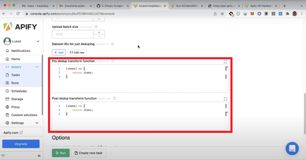The width and height of the screenshot is (306, 160).
Task: Click the browser Forward arrow
Action: click(11, 14)
